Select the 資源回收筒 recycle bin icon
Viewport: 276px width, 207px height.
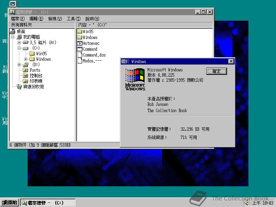click(x=19, y=87)
